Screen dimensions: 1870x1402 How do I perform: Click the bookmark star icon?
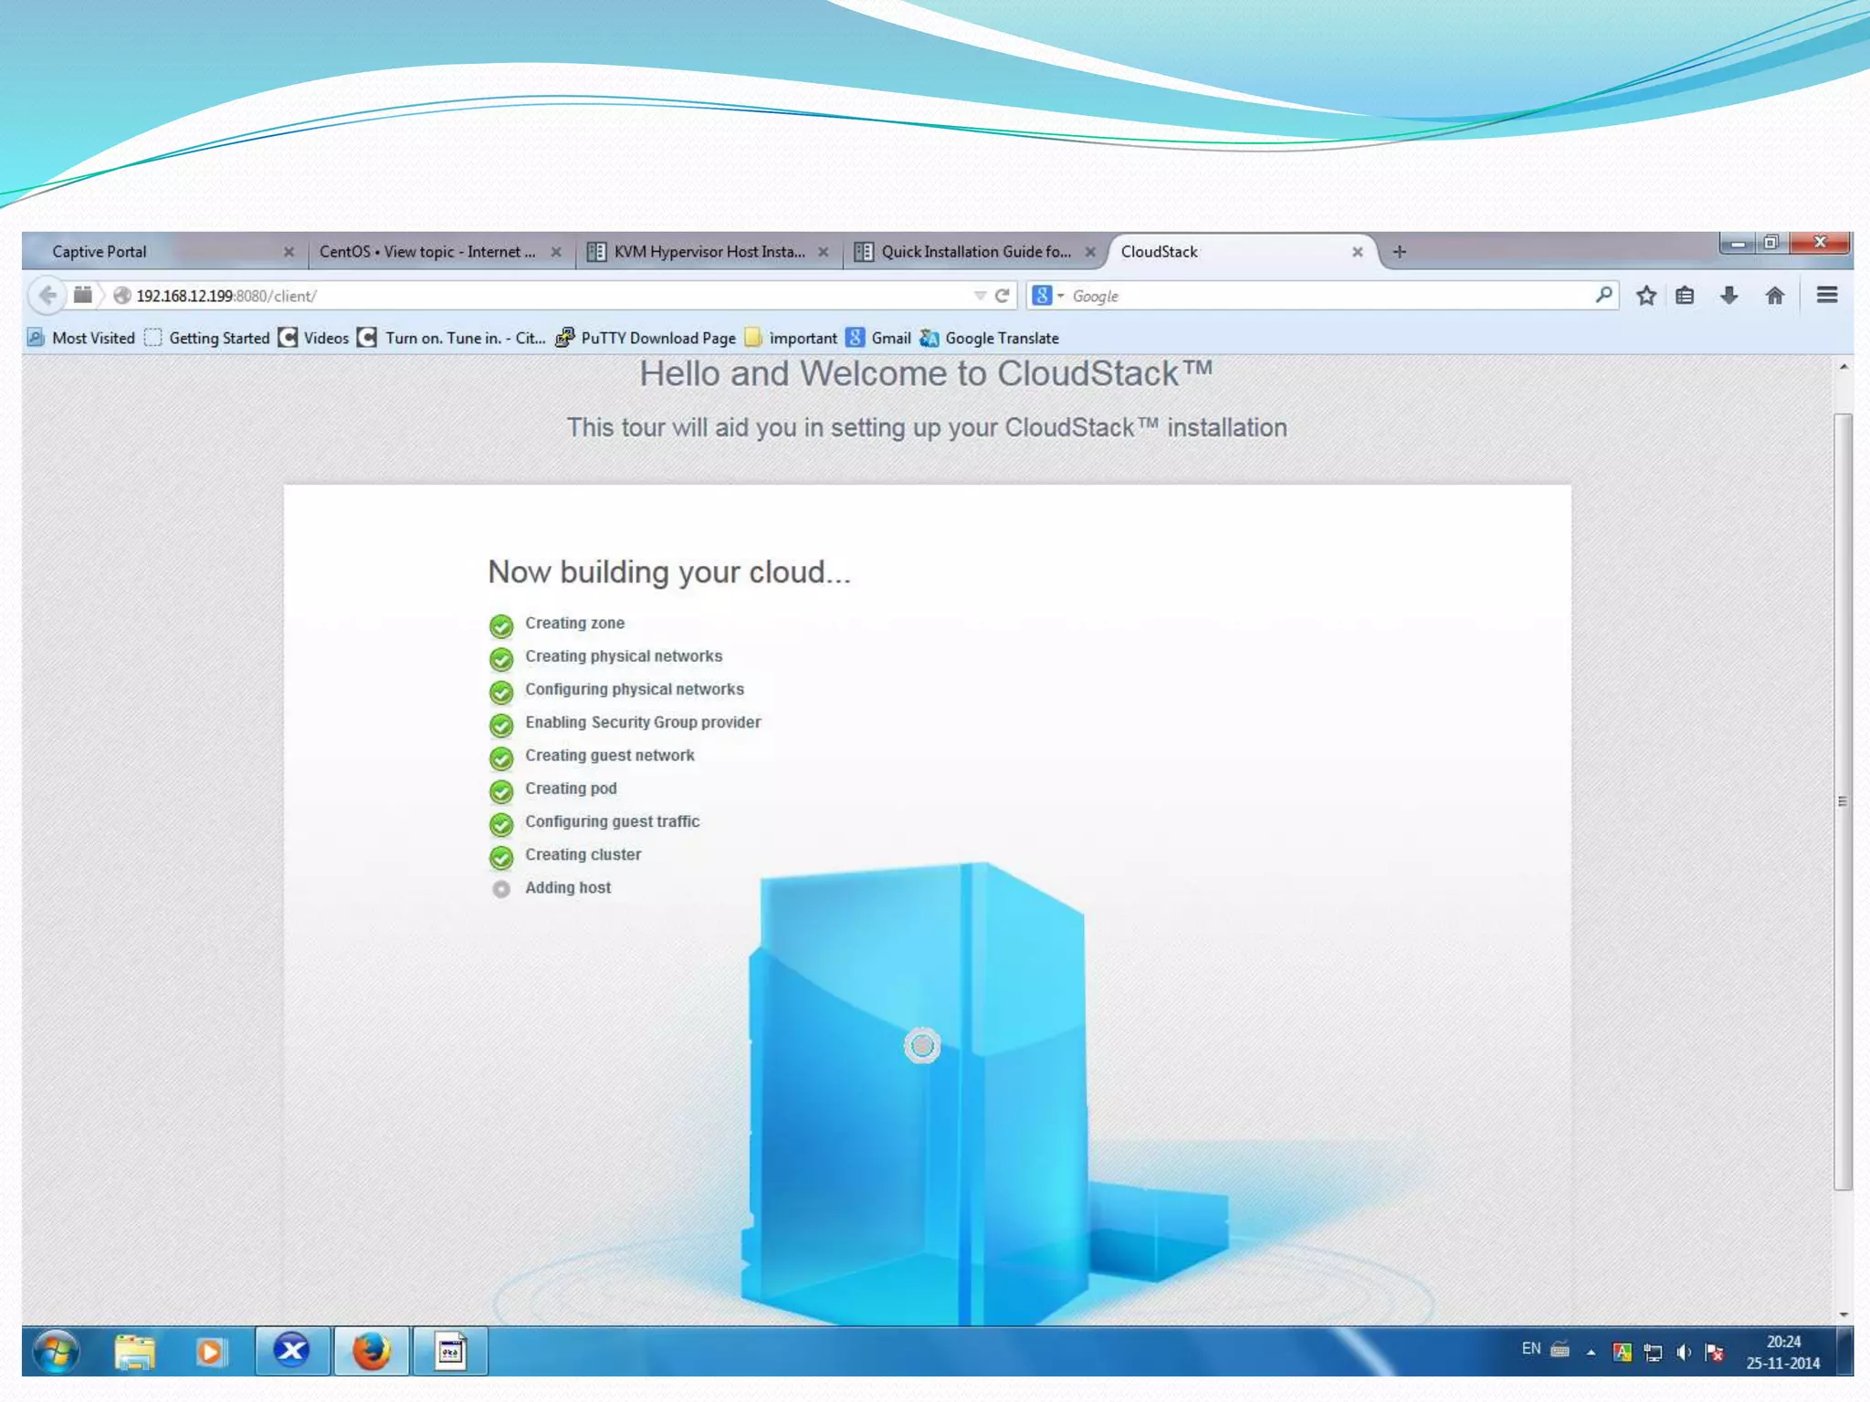(x=1646, y=295)
